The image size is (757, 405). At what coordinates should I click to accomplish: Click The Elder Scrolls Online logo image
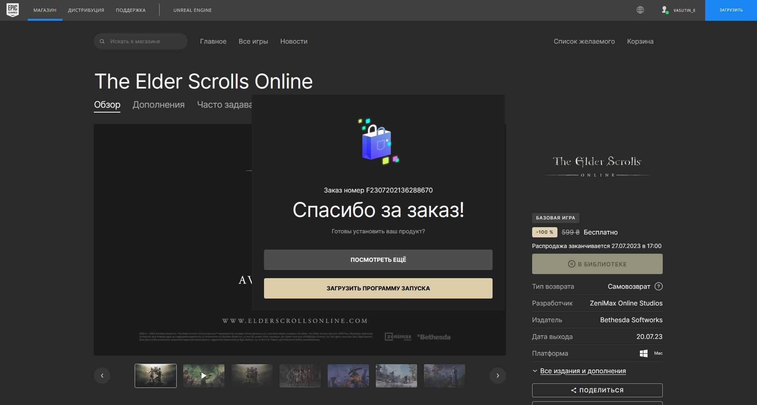[x=597, y=166]
